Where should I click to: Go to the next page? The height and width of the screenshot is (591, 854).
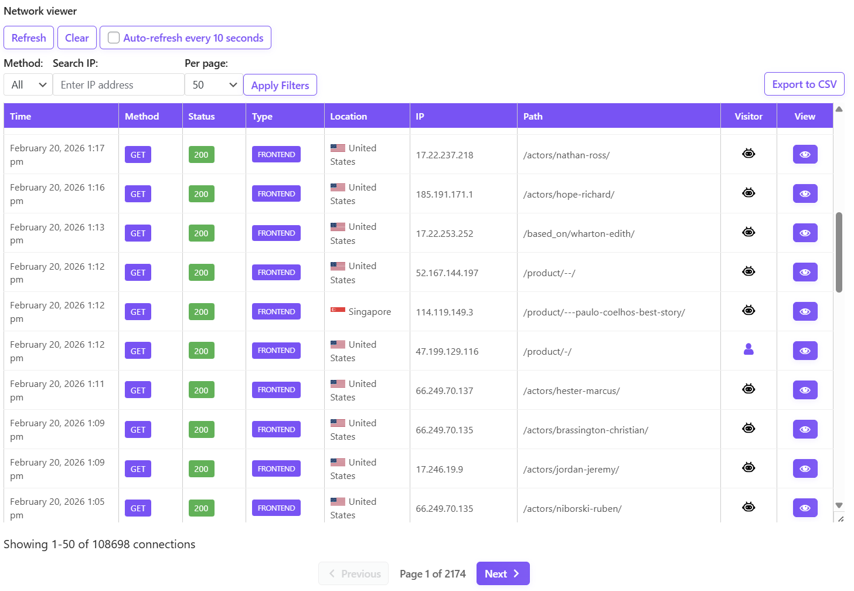point(502,573)
